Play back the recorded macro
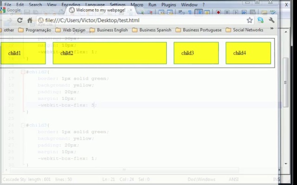297x185 pixels. 235,12
